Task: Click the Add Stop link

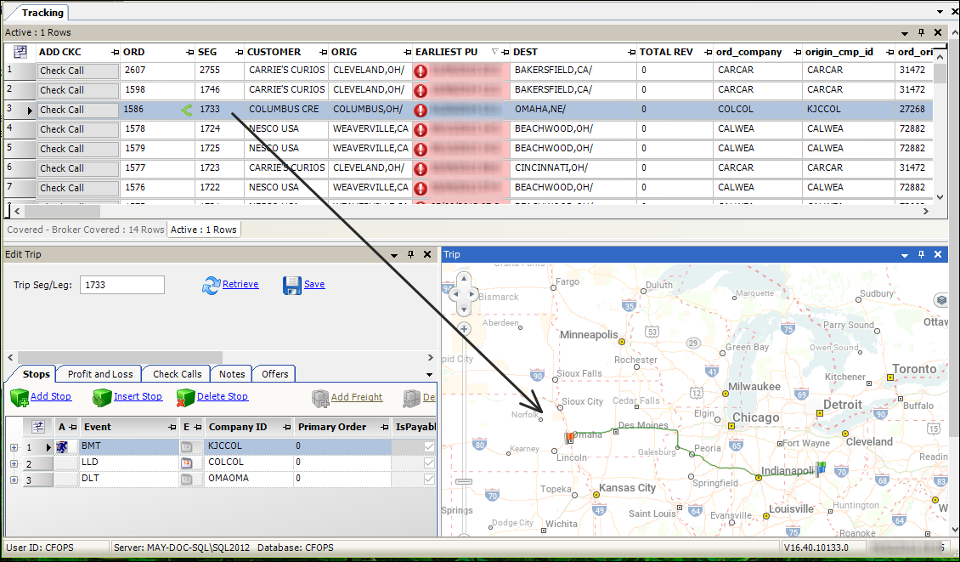Action: (51, 396)
